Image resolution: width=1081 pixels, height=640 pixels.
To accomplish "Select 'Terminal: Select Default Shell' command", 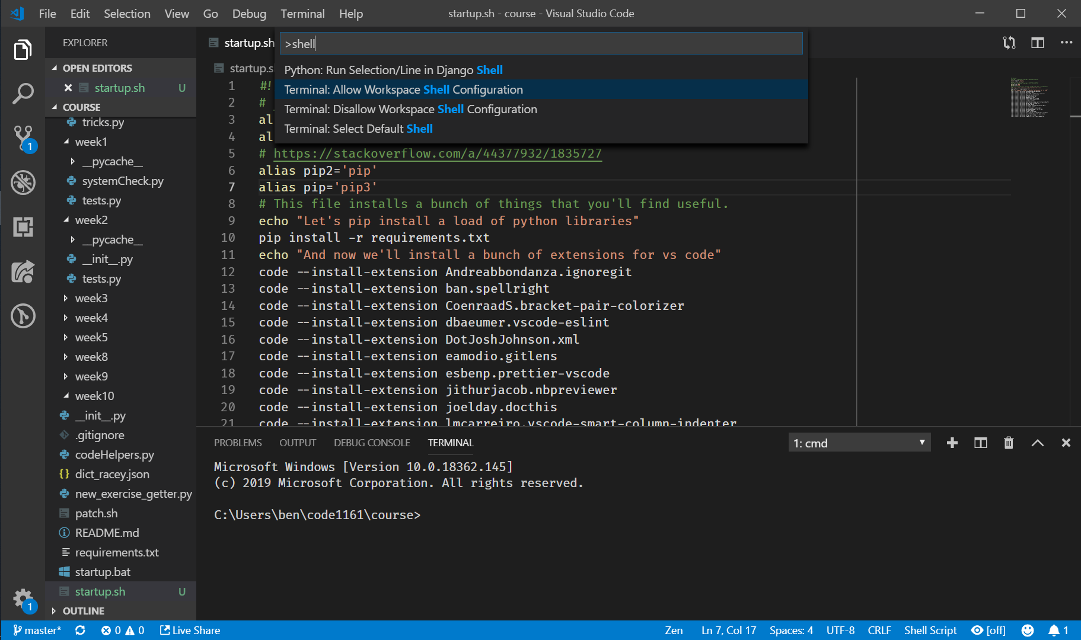I will [541, 129].
